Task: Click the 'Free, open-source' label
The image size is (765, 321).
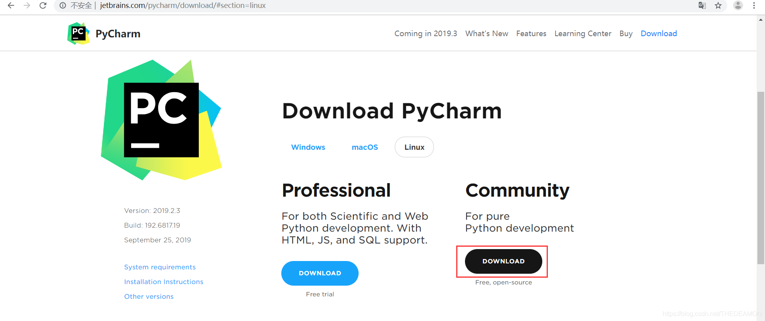Action: [504, 282]
